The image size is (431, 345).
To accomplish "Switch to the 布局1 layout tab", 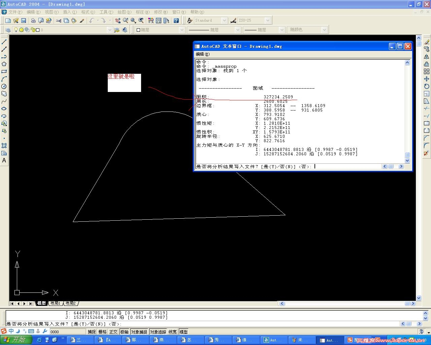I will tap(56, 303).
